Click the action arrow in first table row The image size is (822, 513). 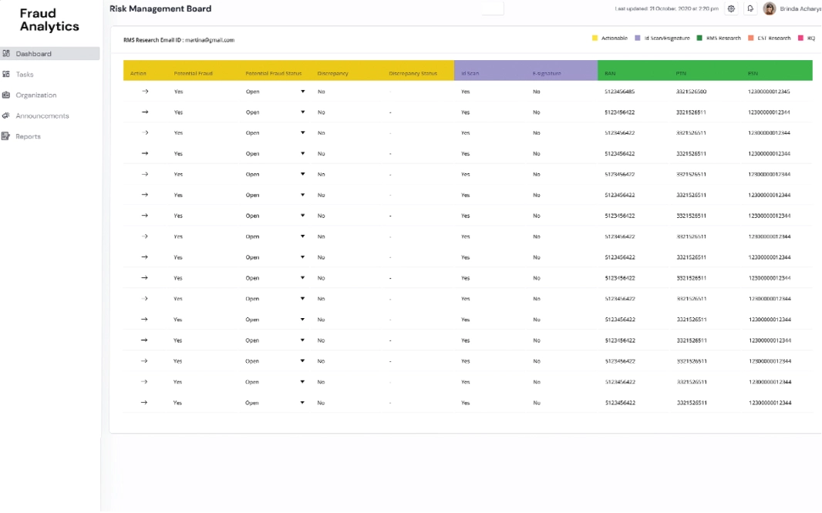pyautogui.click(x=144, y=92)
